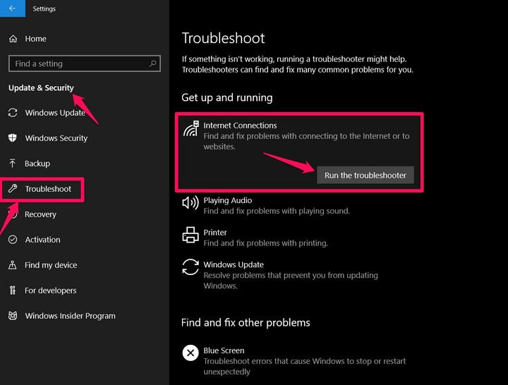Click the search magnifier icon

152,63
